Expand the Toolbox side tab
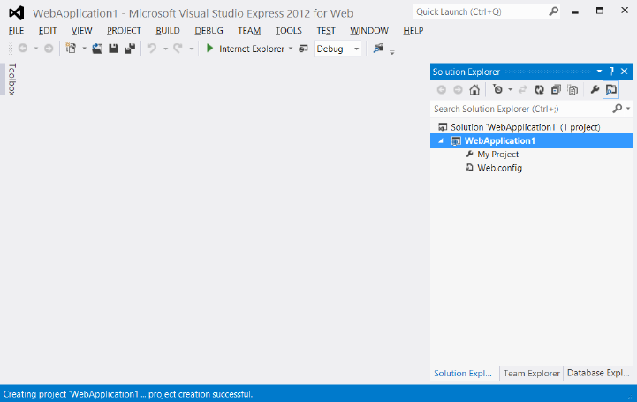The width and height of the screenshot is (637, 402). coord(11,80)
